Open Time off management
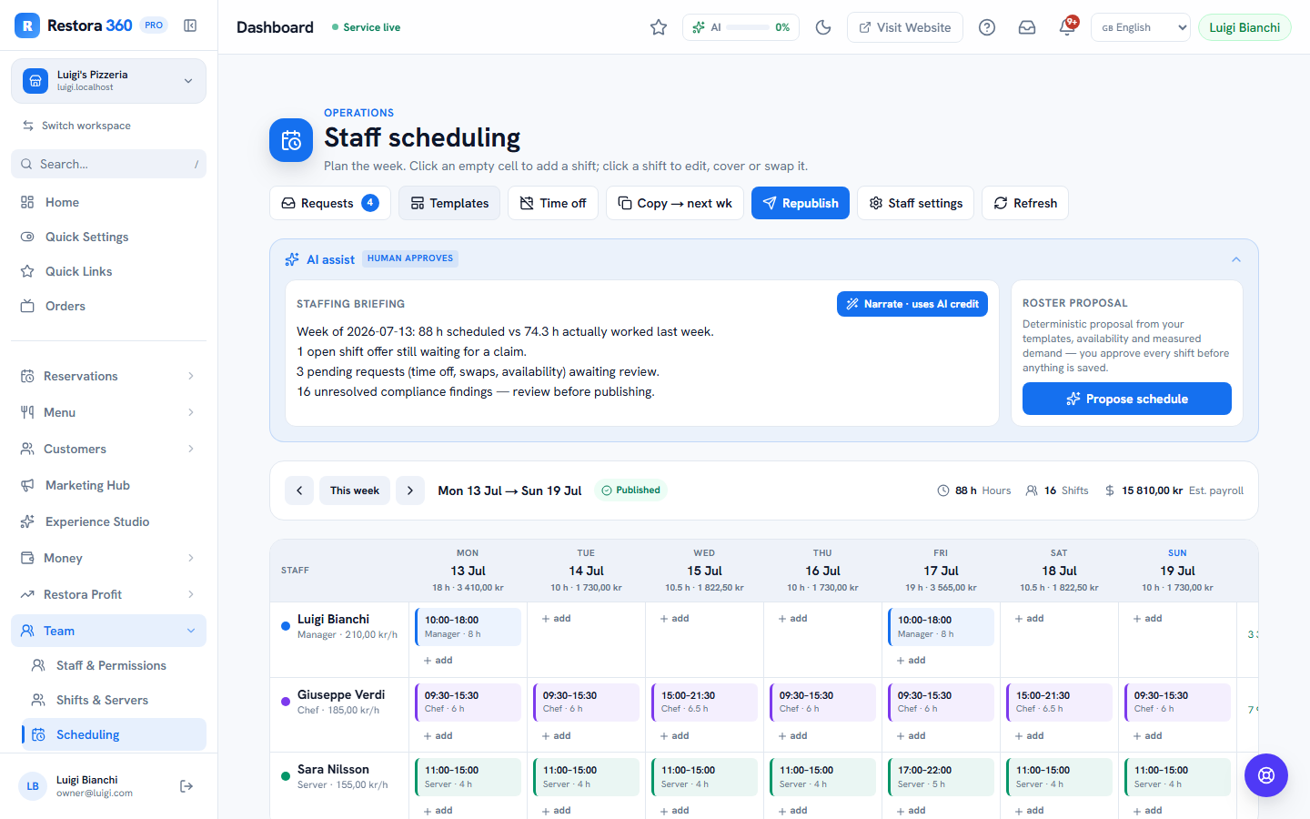The image size is (1310, 819). [x=553, y=203]
